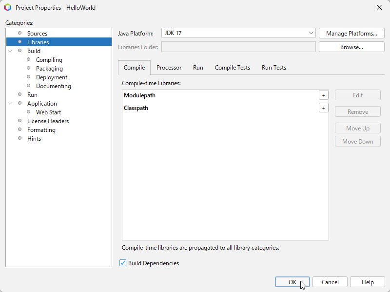Open the Java Platform dropdown

pos(312,33)
